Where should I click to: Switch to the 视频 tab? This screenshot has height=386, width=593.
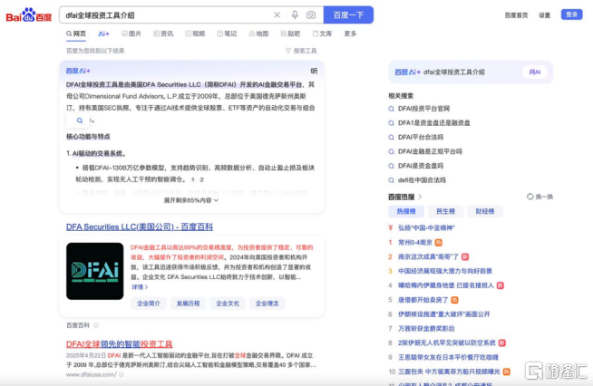pos(195,34)
